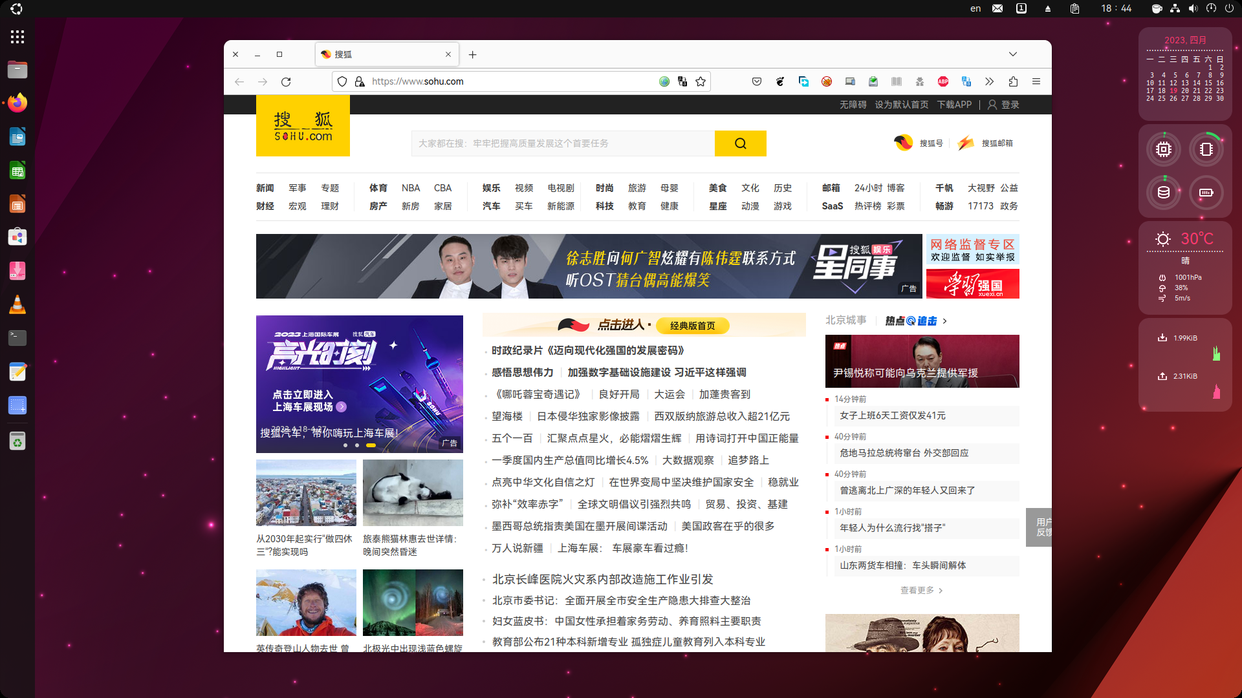The height and width of the screenshot is (698, 1242).
Task: Open the GNOME Shell integration extension
Action: 780,81
